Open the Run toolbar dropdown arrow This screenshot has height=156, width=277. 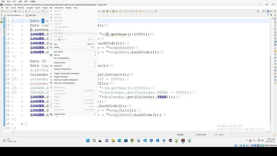(110, 11)
